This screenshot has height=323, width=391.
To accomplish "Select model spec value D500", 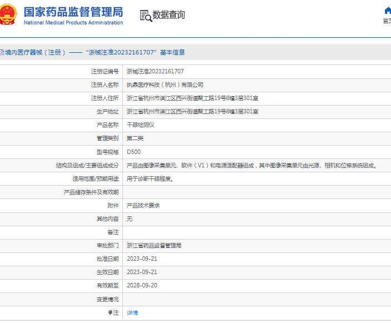I will click(x=133, y=152).
